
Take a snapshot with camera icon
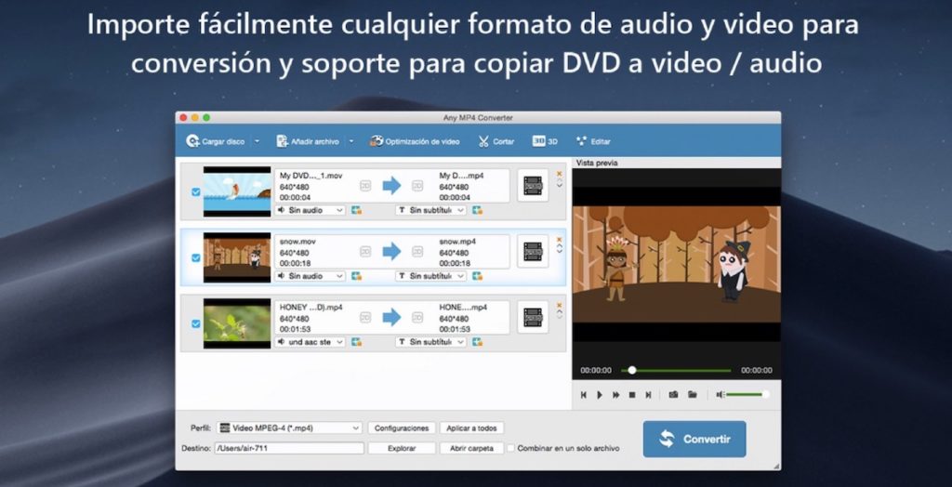click(673, 395)
